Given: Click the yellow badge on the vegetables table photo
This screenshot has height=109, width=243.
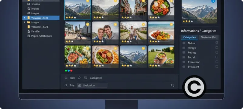Looking at the screenshot, I should pyautogui.click(x=88, y=48).
